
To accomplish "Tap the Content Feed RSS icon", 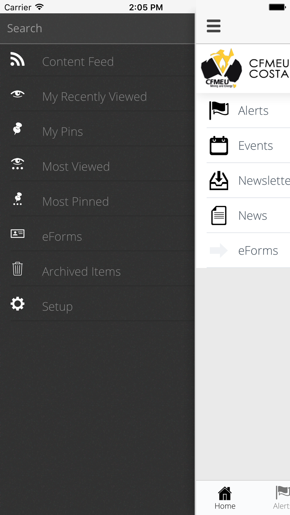I will pyautogui.click(x=17, y=59).
